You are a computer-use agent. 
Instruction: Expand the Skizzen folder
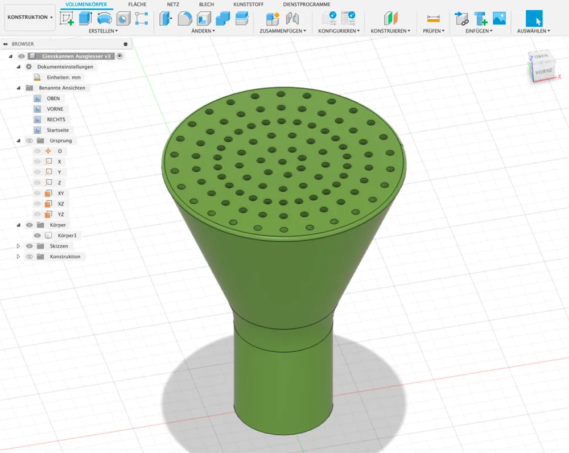click(x=18, y=246)
